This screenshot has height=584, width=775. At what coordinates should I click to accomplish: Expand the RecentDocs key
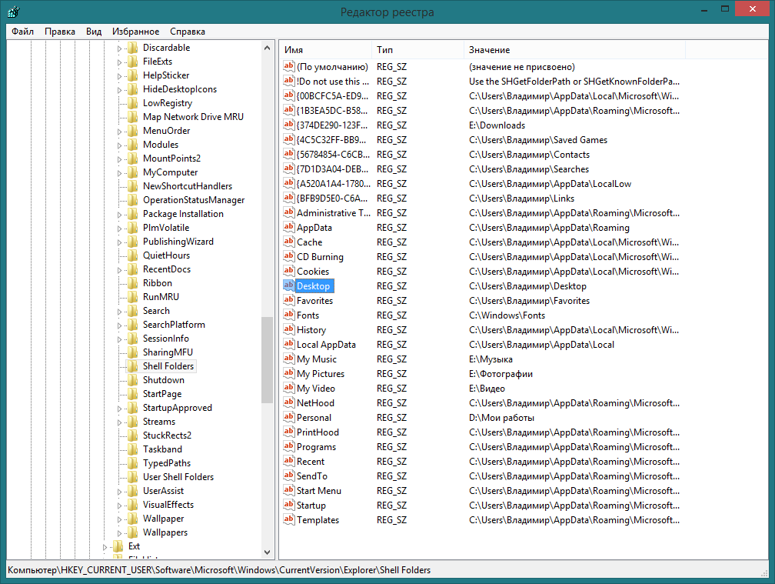click(x=119, y=270)
